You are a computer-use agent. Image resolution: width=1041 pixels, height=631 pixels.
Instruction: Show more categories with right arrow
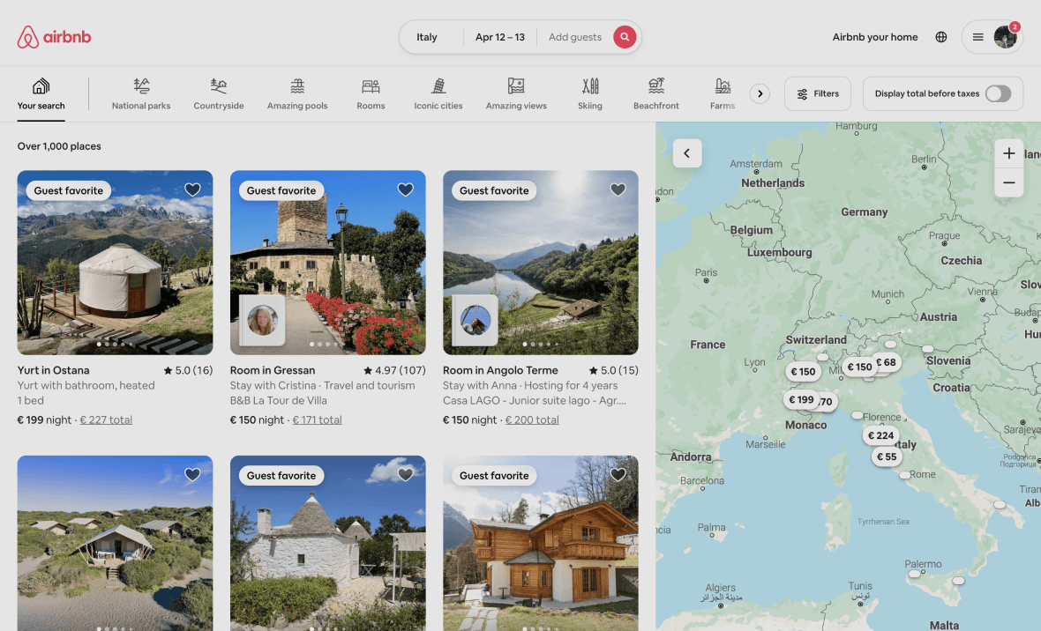click(x=760, y=93)
